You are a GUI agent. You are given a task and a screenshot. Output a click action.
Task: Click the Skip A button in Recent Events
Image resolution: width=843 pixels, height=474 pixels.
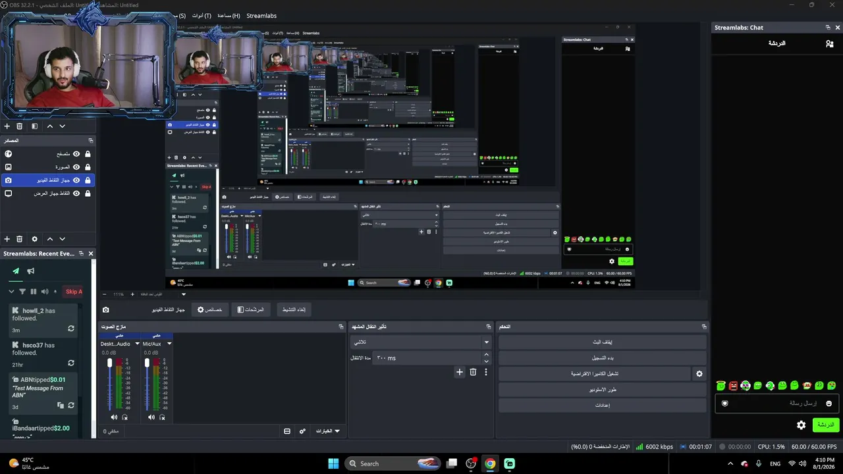point(74,292)
